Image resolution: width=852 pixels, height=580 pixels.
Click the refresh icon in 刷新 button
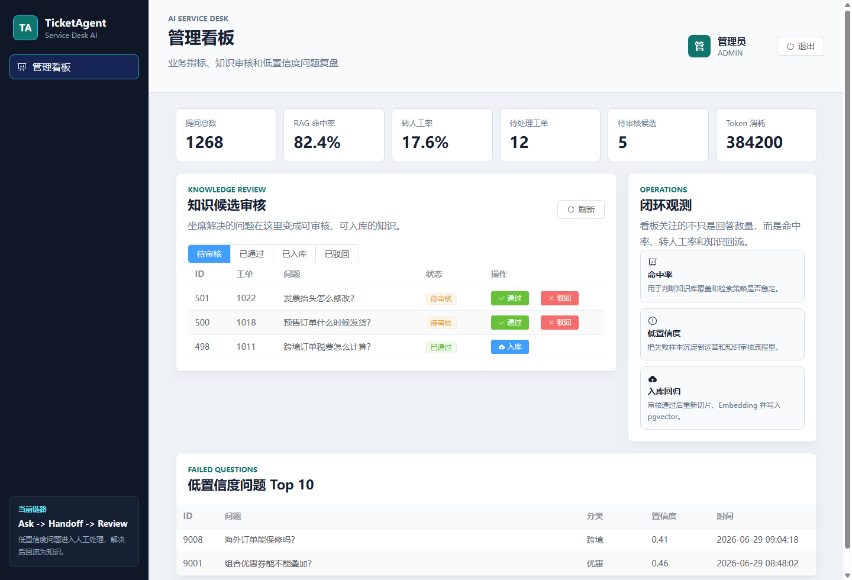[x=571, y=210]
